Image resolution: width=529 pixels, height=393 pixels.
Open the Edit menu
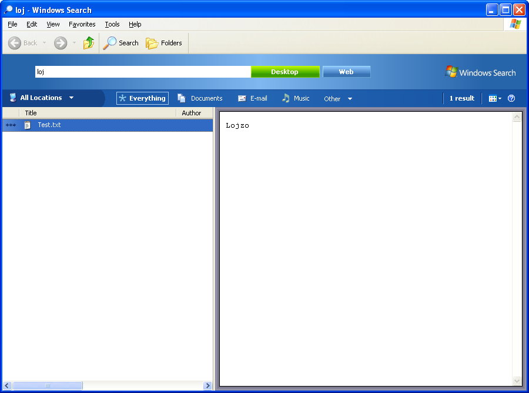(32, 24)
